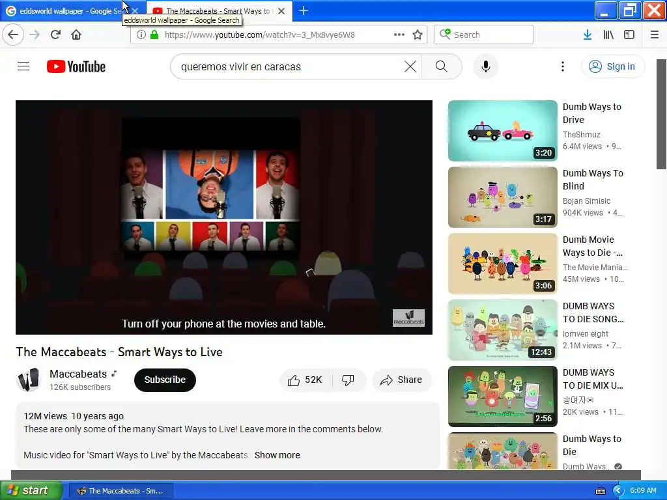Viewport: 667px width, 500px height.
Task: Open the Firefox hamburger menu
Action: pos(655,35)
